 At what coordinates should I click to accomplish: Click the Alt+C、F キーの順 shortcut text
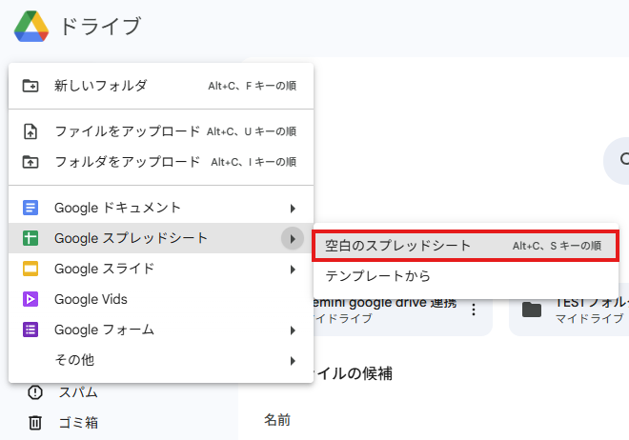[252, 86]
